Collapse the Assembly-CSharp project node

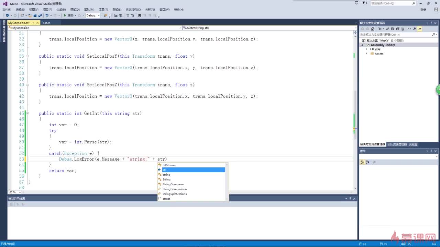362,45
